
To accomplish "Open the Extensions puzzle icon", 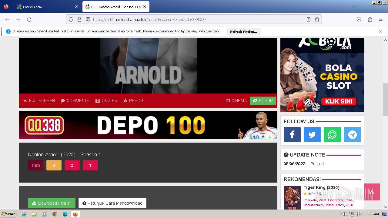I will (x=370, y=19).
